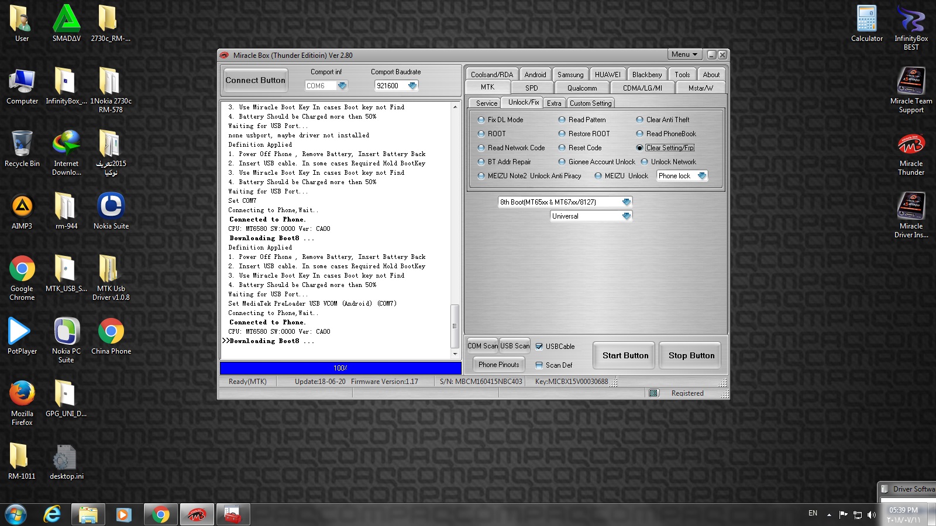This screenshot has width=936, height=526.
Task: Open the MTK Usb Driver v1.0.8 folder
Action: pyautogui.click(x=111, y=278)
